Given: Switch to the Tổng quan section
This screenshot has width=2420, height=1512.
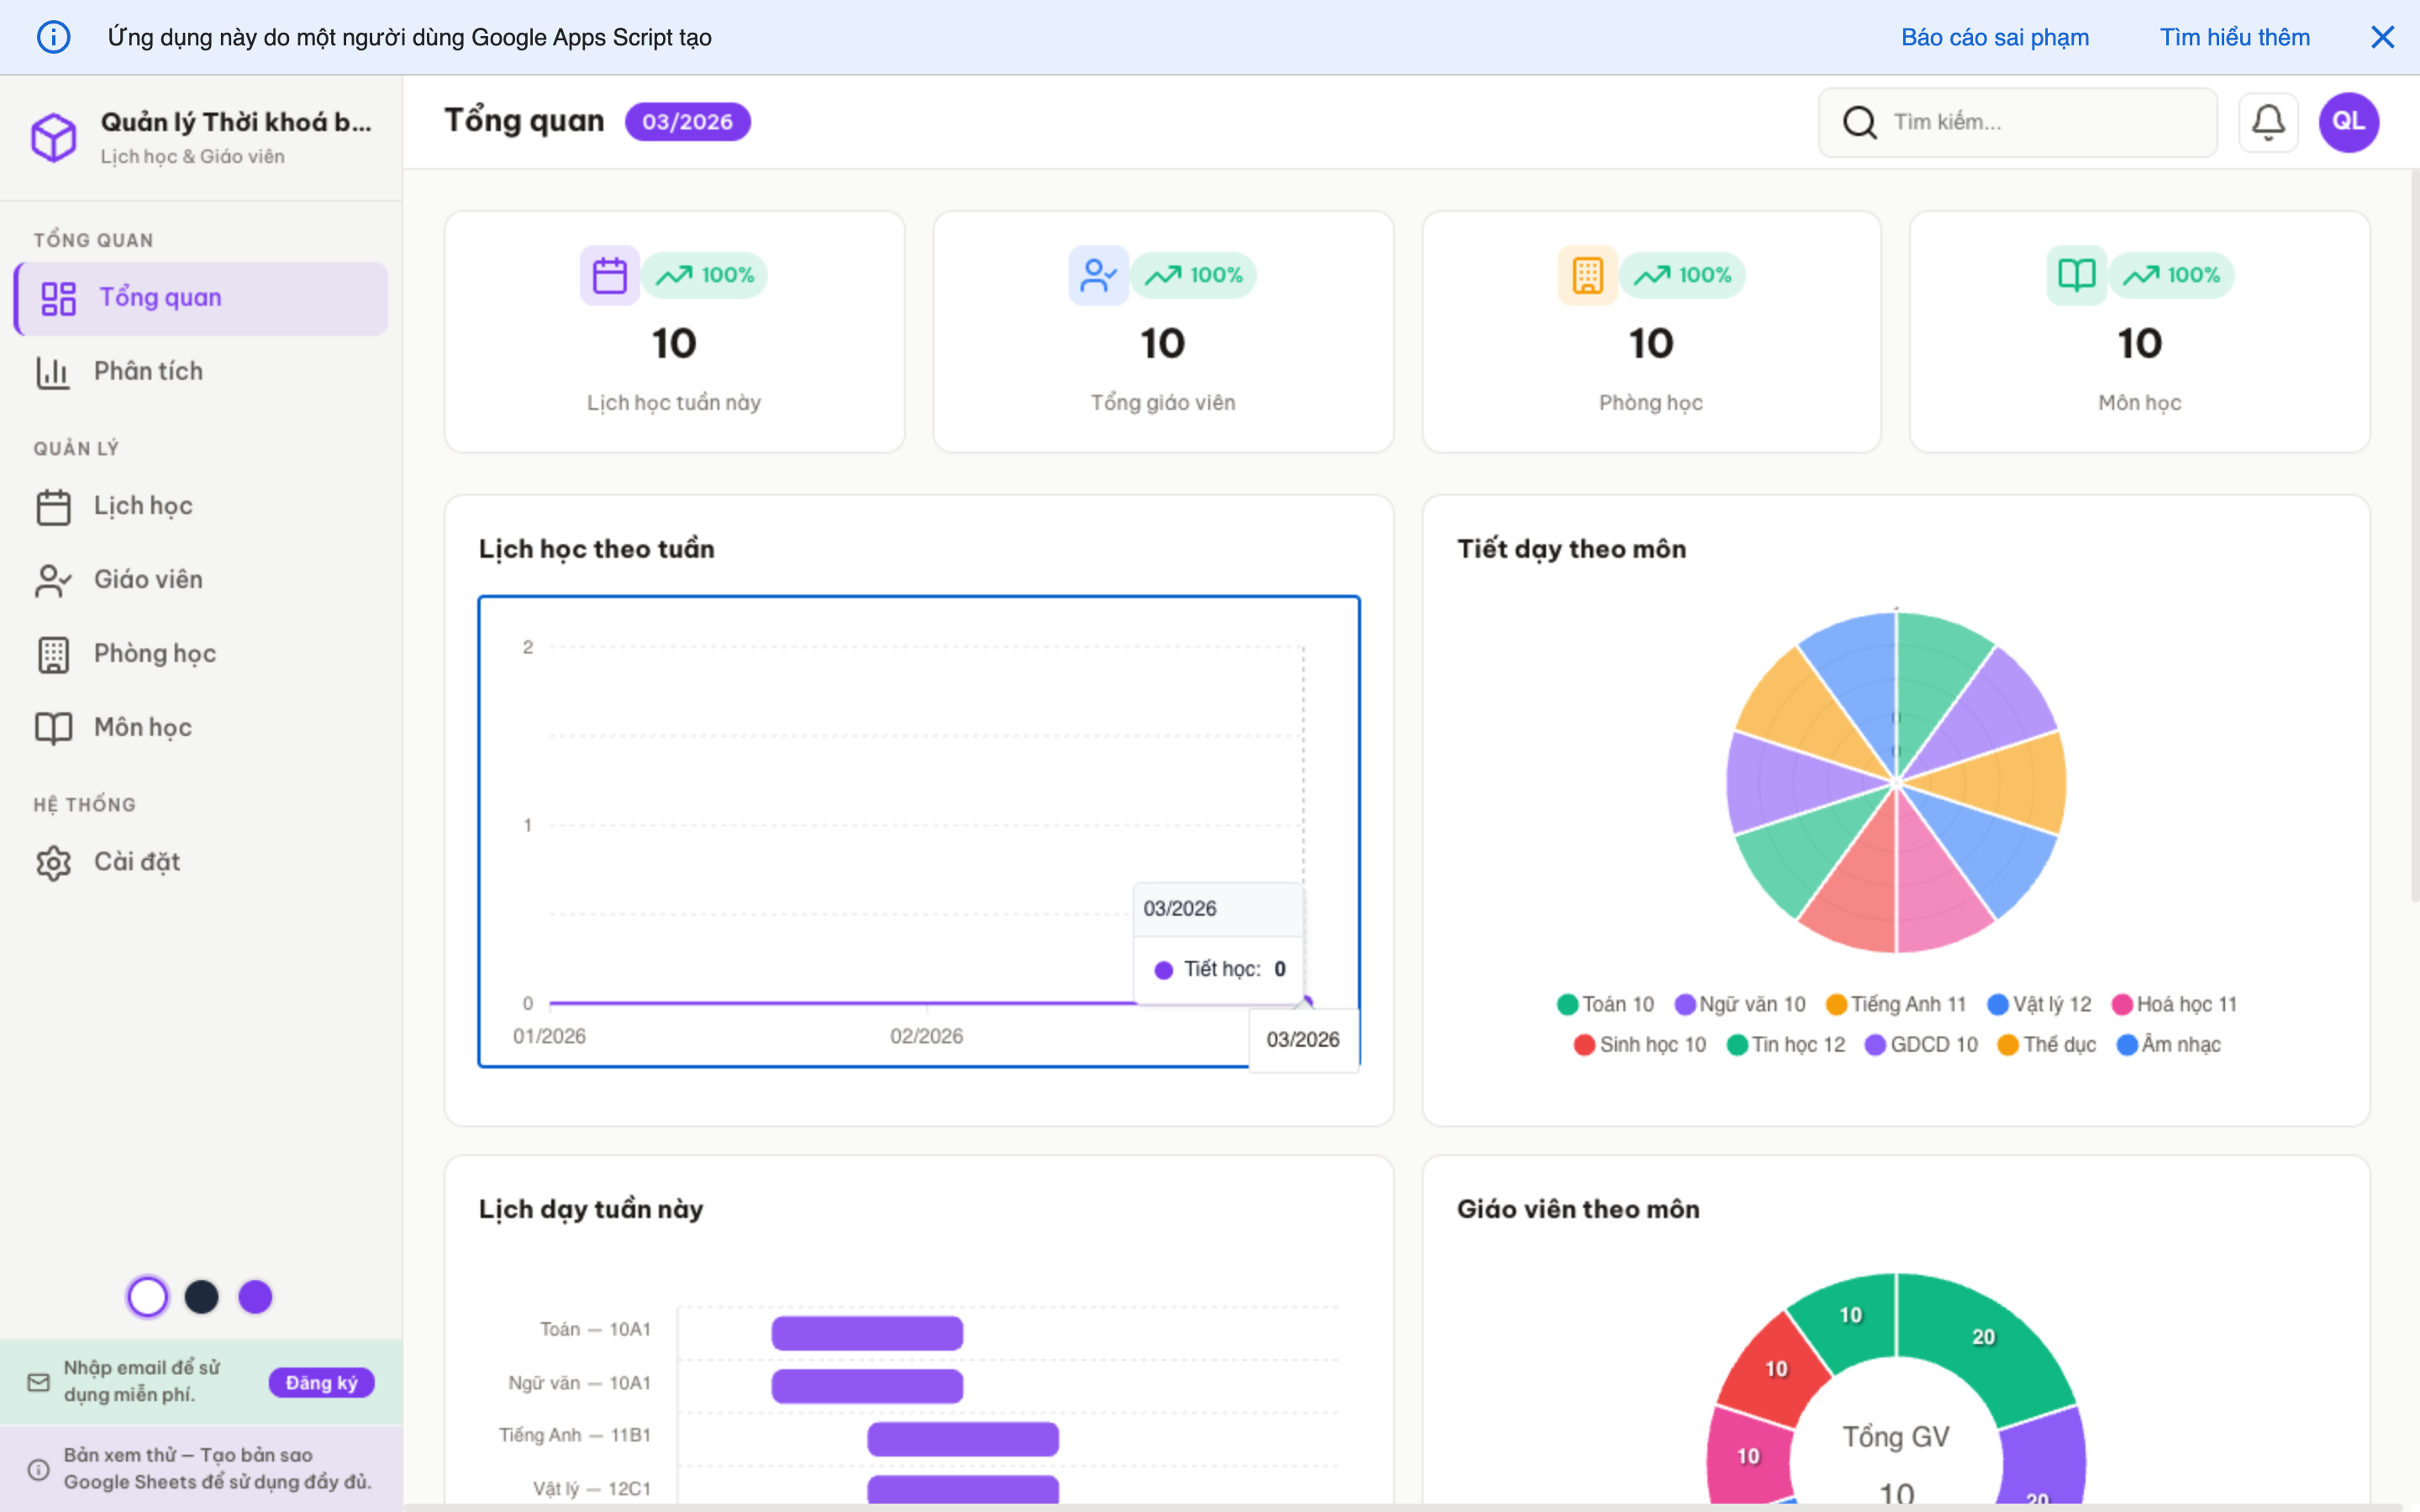Looking at the screenshot, I should 159,297.
